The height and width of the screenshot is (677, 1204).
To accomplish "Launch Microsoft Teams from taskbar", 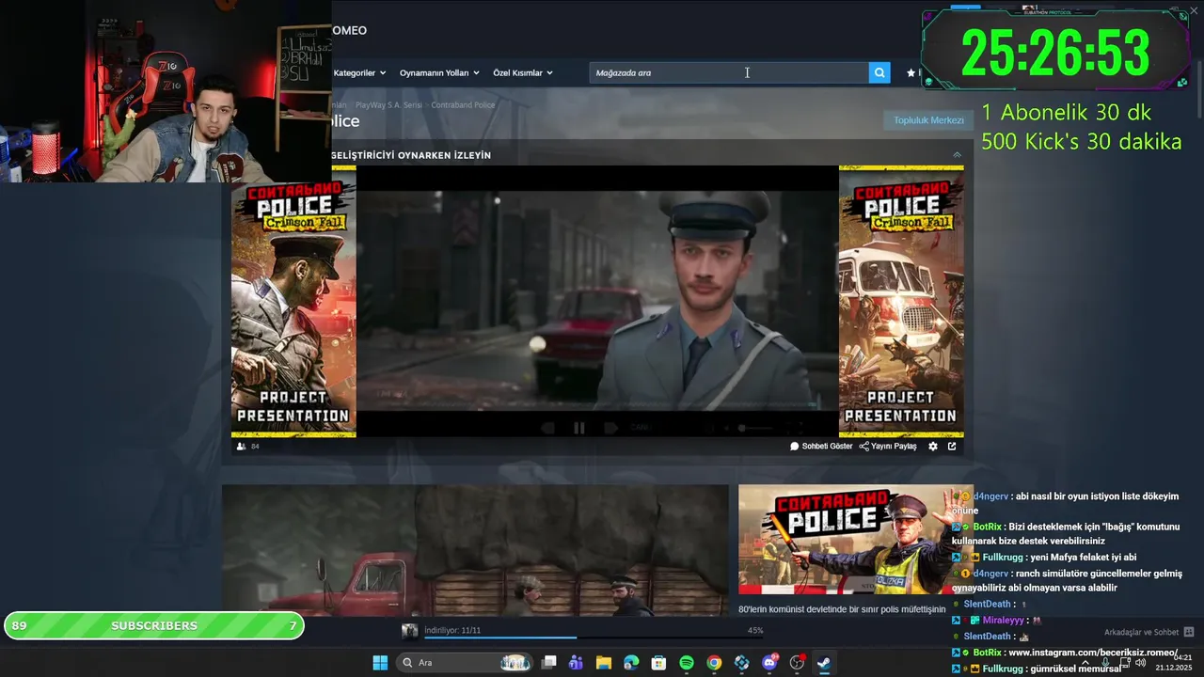I will 577,663.
